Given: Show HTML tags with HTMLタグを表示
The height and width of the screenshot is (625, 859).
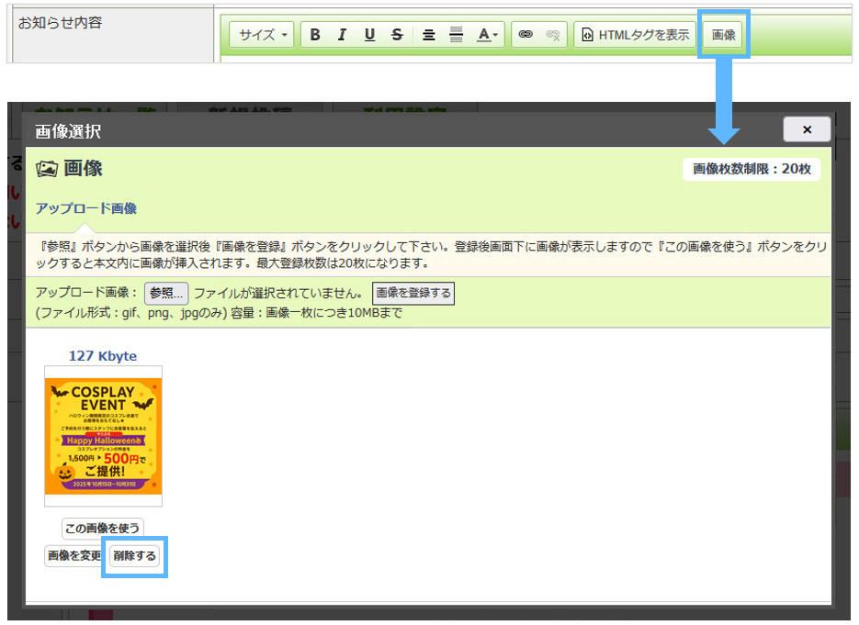Looking at the screenshot, I should pyautogui.click(x=635, y=35).
